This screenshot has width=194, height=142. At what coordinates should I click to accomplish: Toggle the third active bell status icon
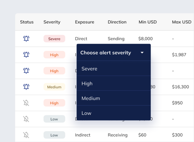pyautogui.click(x=26, y=71)
